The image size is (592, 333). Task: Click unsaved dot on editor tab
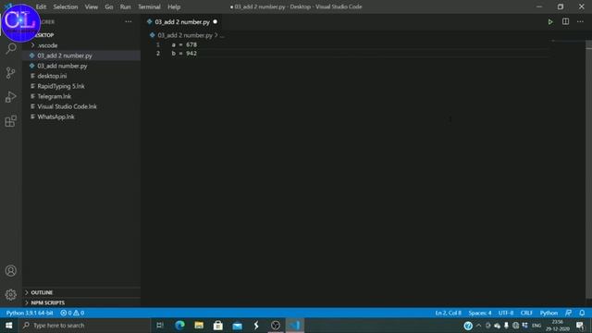215,22
